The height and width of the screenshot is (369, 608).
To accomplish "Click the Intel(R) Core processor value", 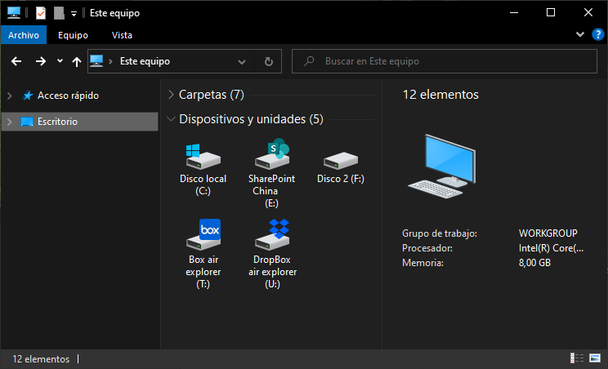I will (551, 248).
